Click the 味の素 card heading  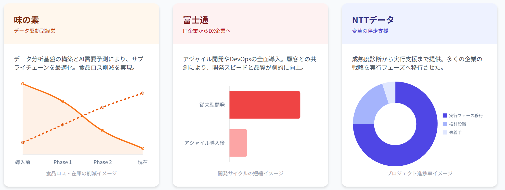point(27,20)
